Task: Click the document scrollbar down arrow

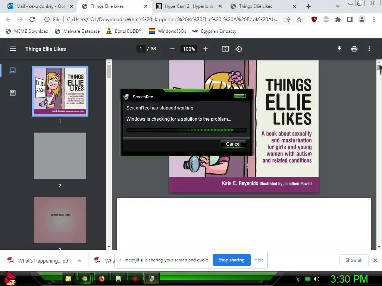Action: click(379, 247)
